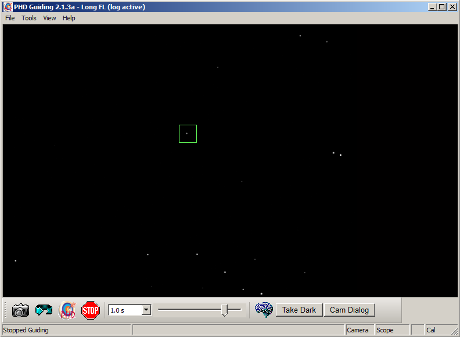Screen dimensions: 460x337
Task: Open the exposure time dropdown arrow
Action: [146, 310]
